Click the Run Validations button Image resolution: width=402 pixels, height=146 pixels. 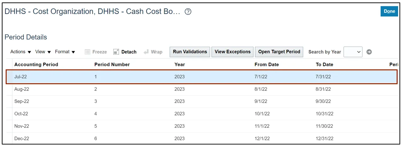click(190, 52)
